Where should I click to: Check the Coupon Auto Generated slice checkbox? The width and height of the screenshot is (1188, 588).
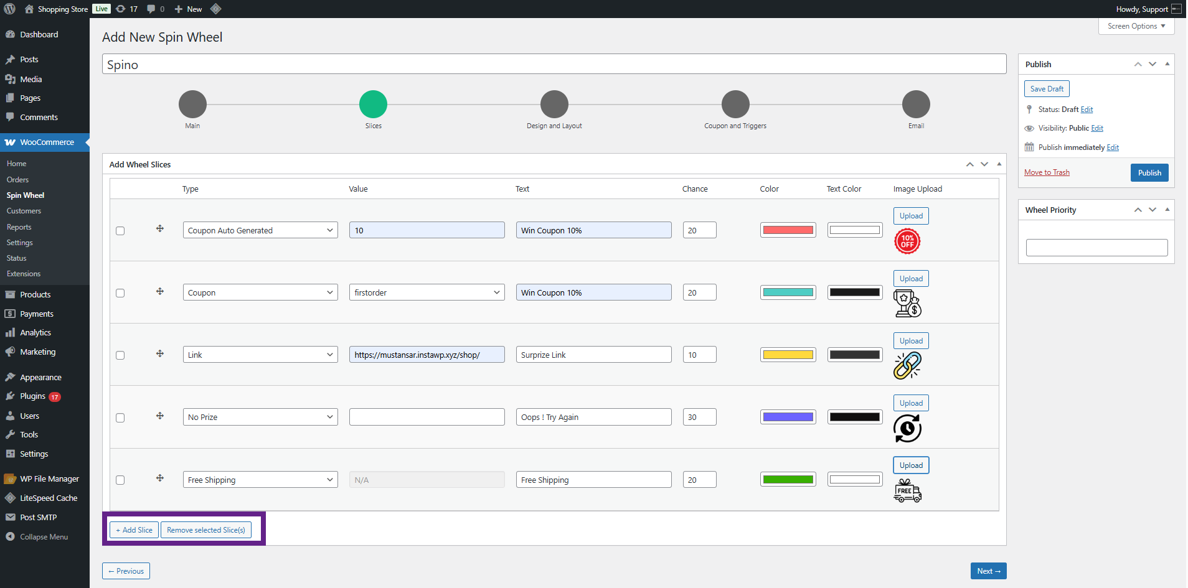click(x=120, y=231)
